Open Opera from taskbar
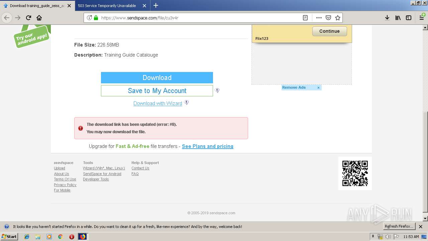Viewport: 428px width, 241px height. tap(72, 237)
